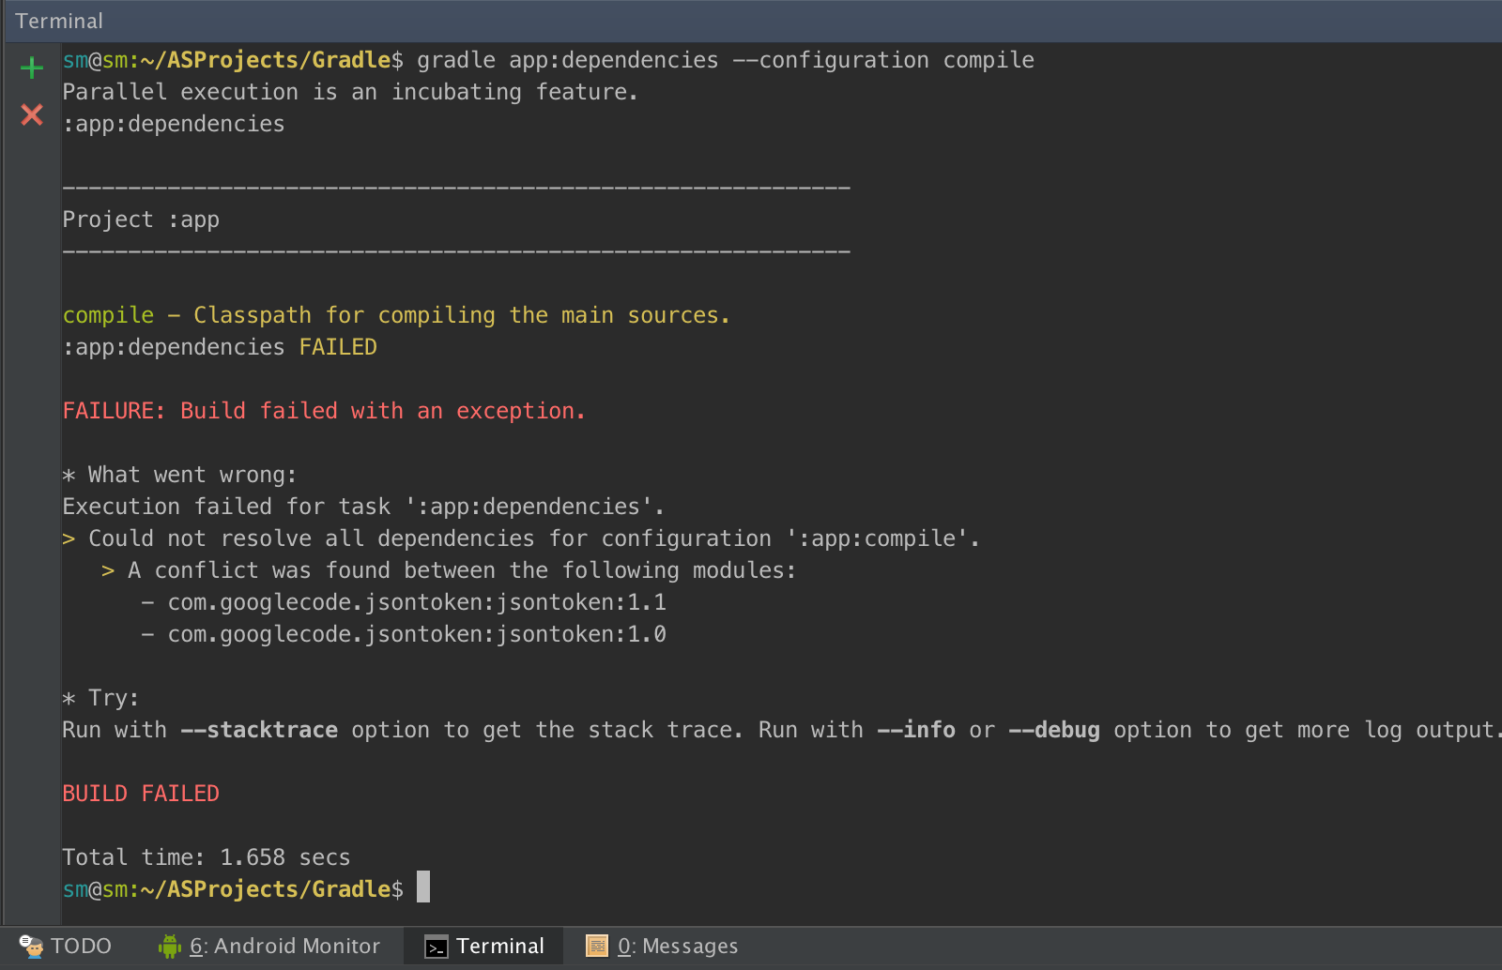The height and width of the screenshot is (970, 1502).
Task: Click the bold --info option text
Action: 916,730
